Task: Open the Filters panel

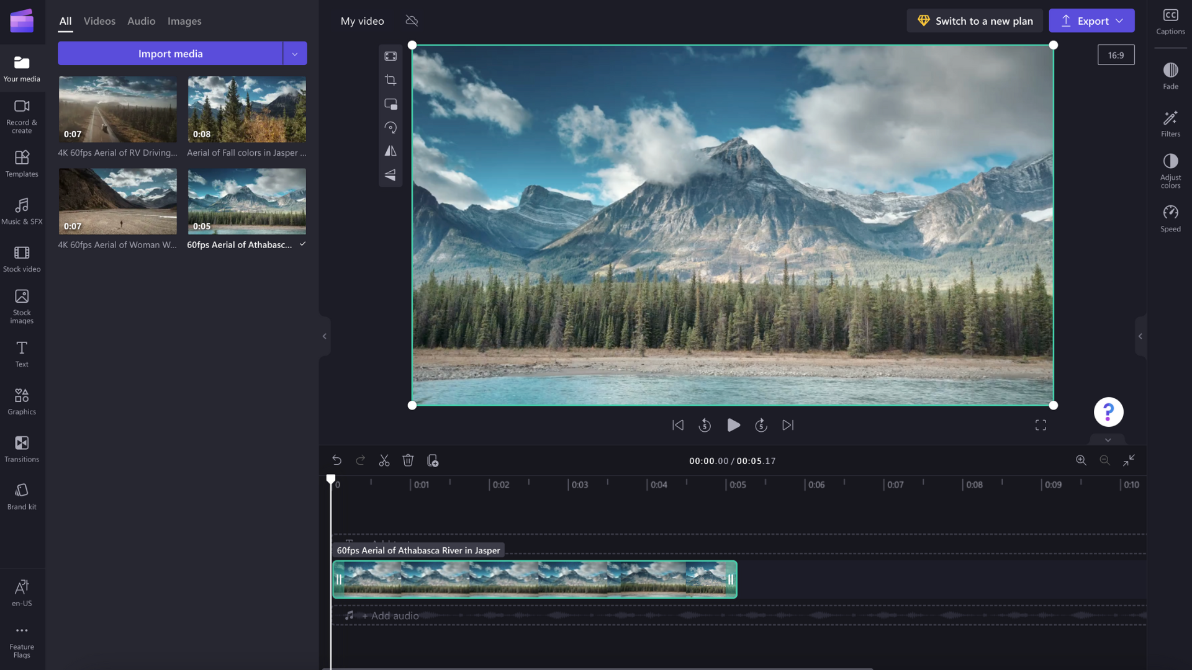Action: coord(1170,123)
